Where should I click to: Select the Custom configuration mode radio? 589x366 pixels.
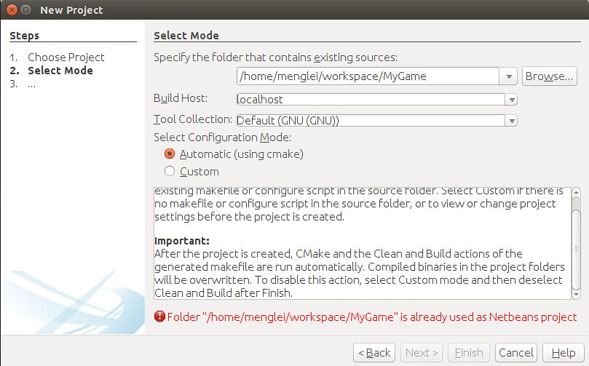tap(170, 172)
